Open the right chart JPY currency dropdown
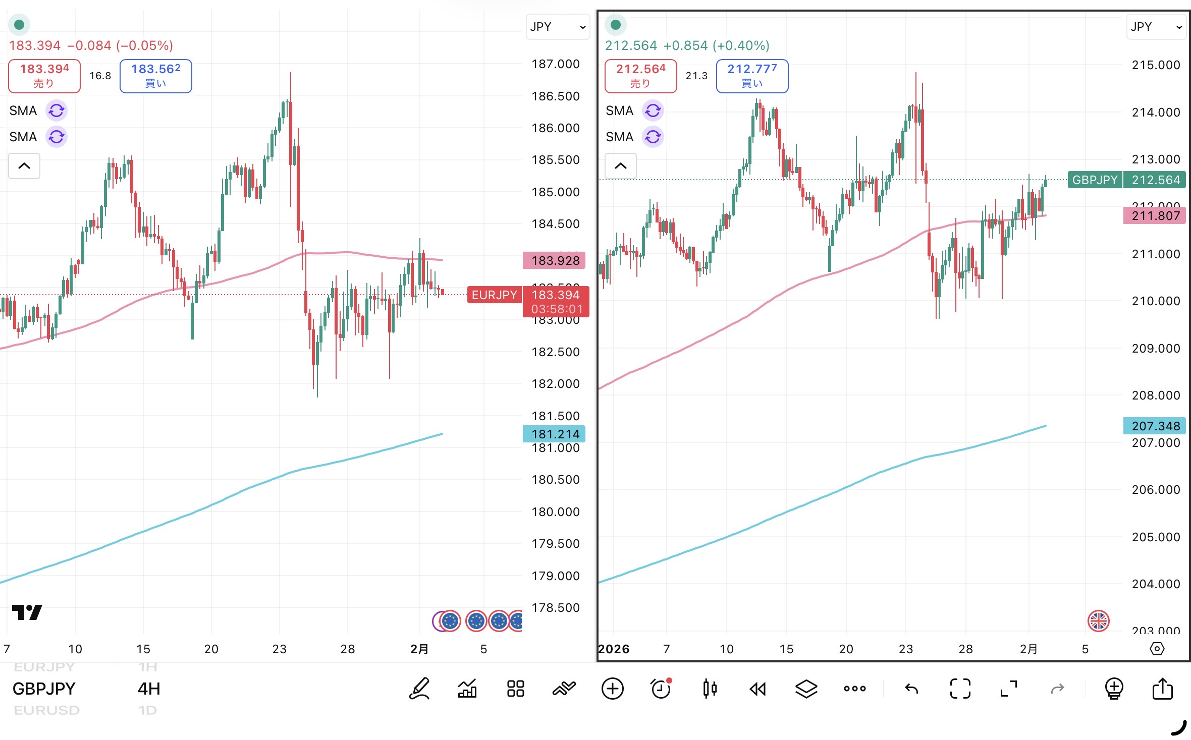 [1156, 27]
